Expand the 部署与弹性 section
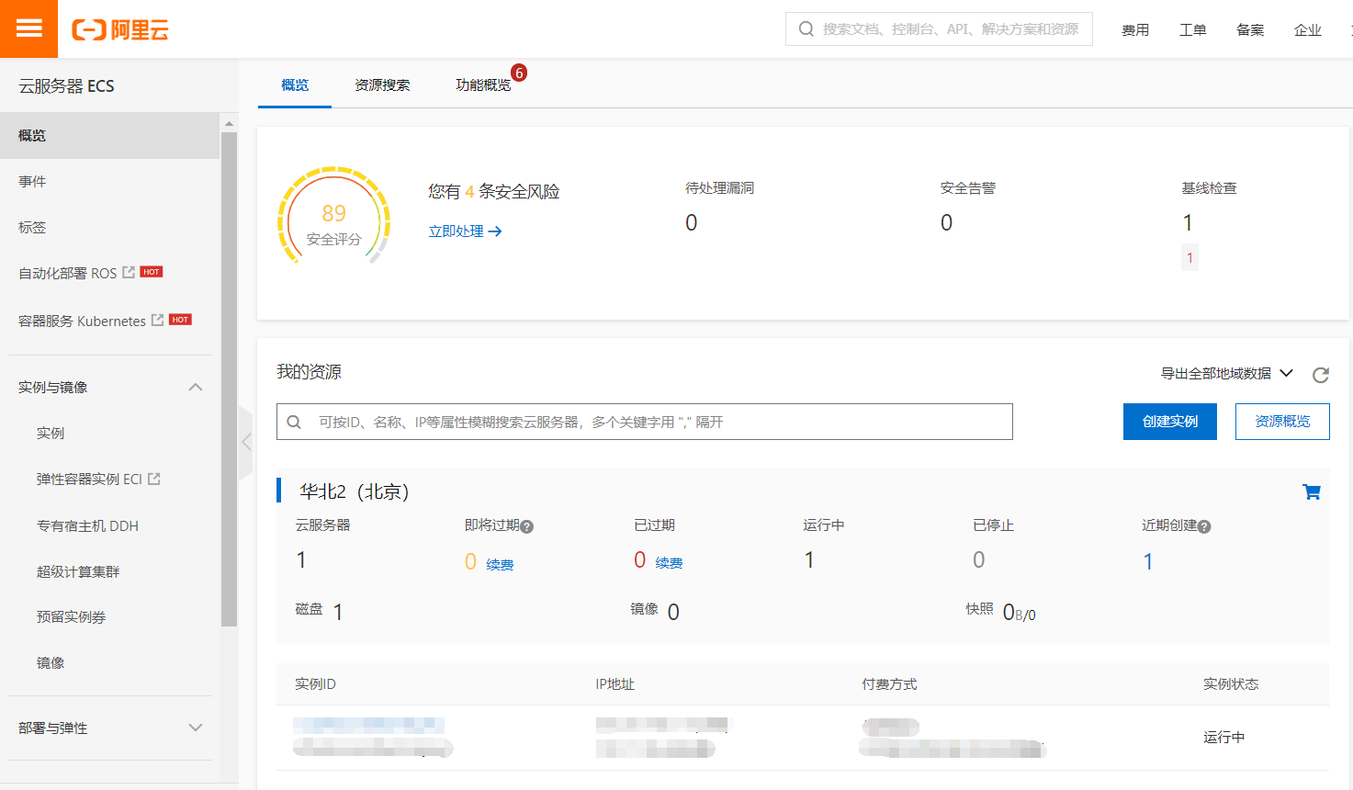The width and height of the screenshot is (1353, 790). tap(196, 728)
